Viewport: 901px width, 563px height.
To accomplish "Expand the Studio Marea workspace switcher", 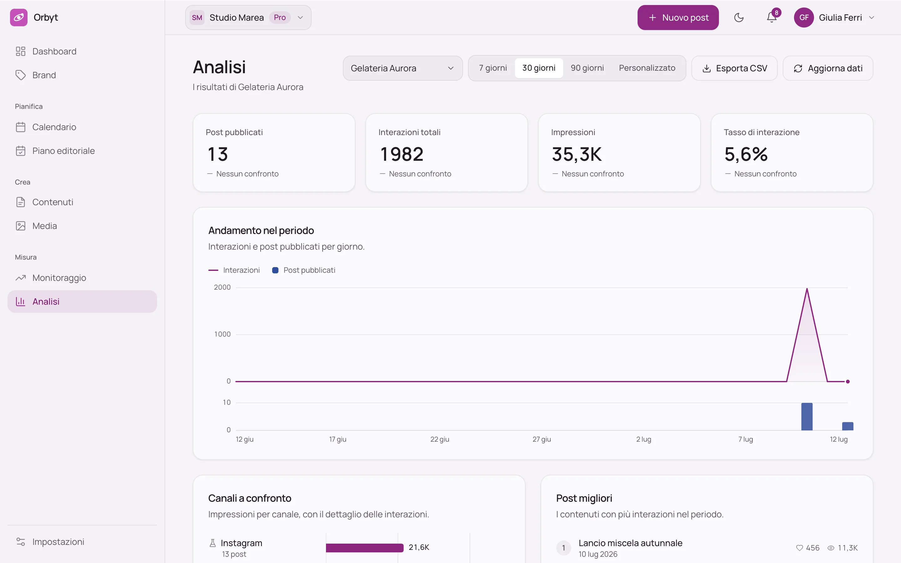I will pyautogui.click(x=248, y=18).
